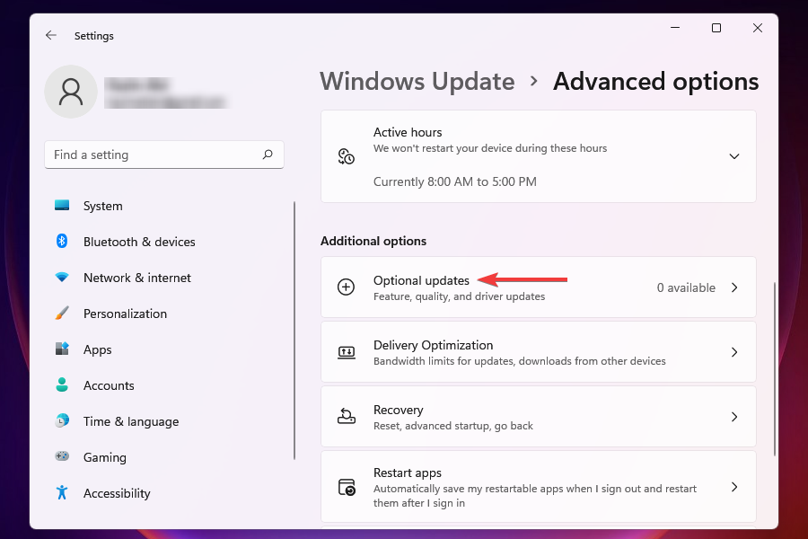Go back to Windows Update breadcrumb
Image resolution: width=808 pixels, height=539 pixels.
click(x=417, y=82)
